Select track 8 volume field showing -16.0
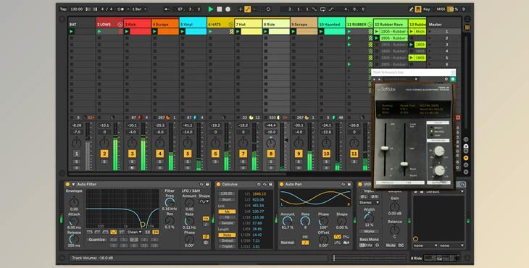Screen dimensions: 529x268 tap(270, 132)
